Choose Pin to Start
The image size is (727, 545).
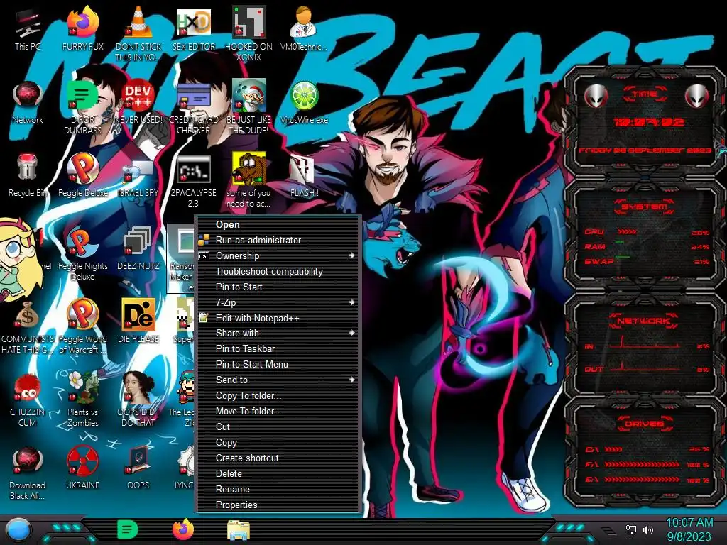tap(278, 287)
